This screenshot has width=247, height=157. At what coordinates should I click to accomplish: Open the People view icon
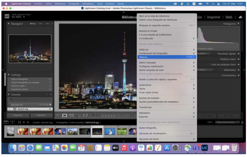(x=85, y=115)
